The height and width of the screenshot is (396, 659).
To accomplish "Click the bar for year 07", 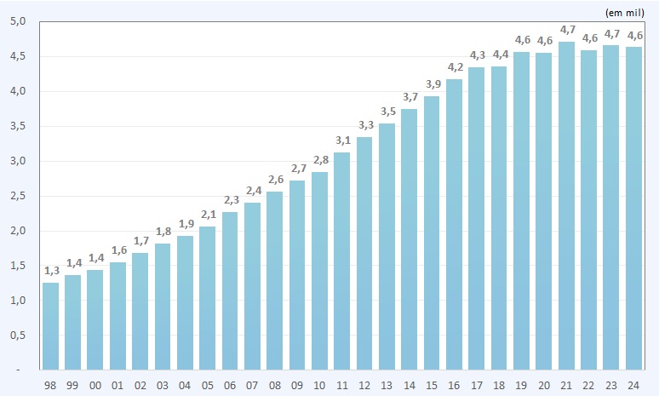I will tap(252, 286).
